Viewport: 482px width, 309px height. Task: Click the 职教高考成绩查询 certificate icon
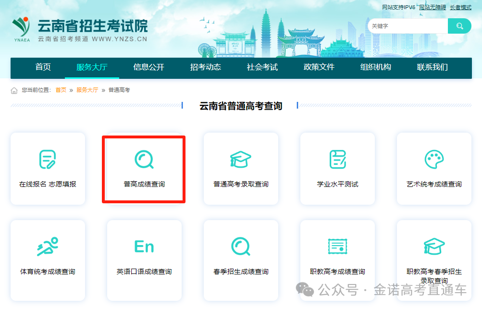click(x=337, y=247)
